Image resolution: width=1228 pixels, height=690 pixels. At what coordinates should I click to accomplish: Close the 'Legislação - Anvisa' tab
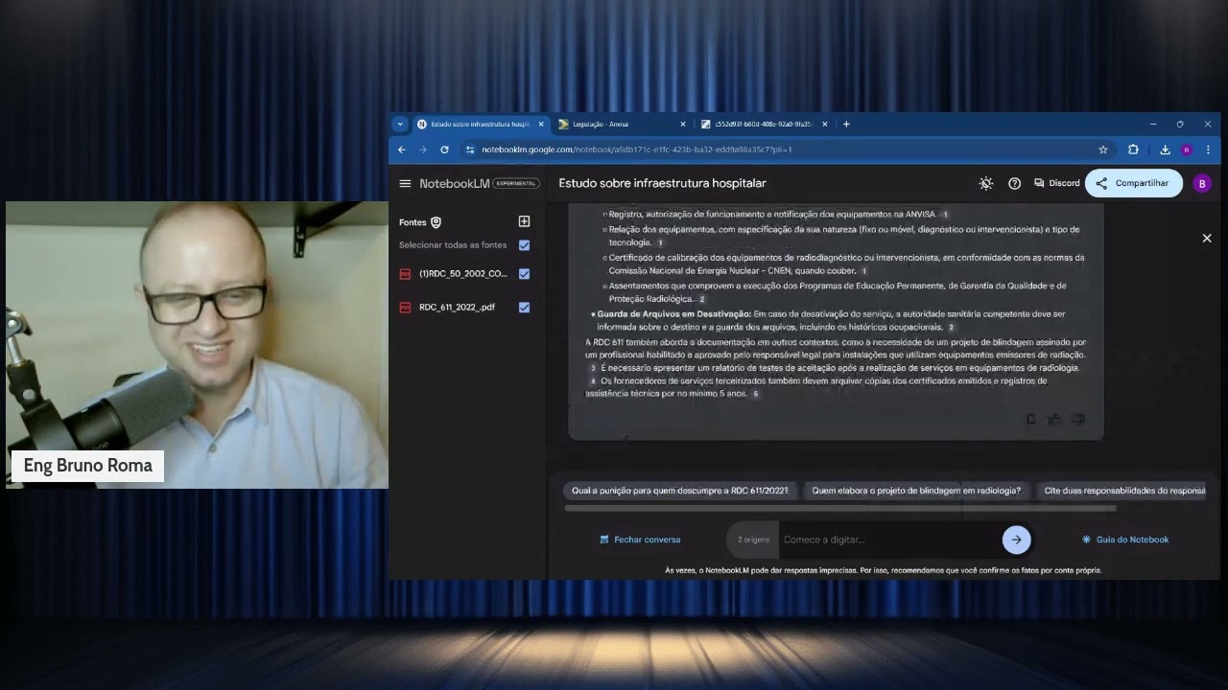pyautogui.click(x=683, y=124)
